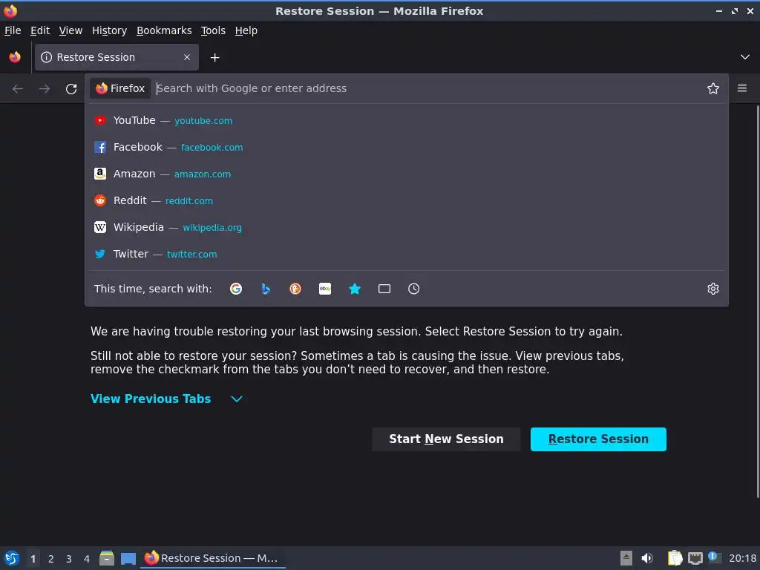Select the Restore Session tab

point(117,57)
